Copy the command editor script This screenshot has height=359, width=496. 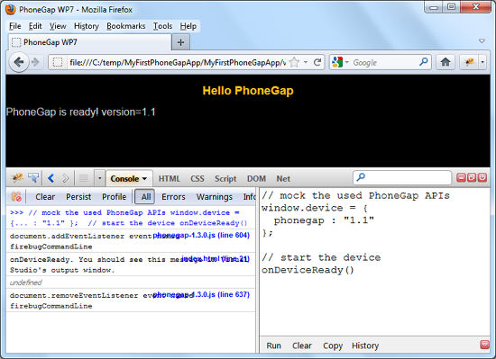click(333, 346)
